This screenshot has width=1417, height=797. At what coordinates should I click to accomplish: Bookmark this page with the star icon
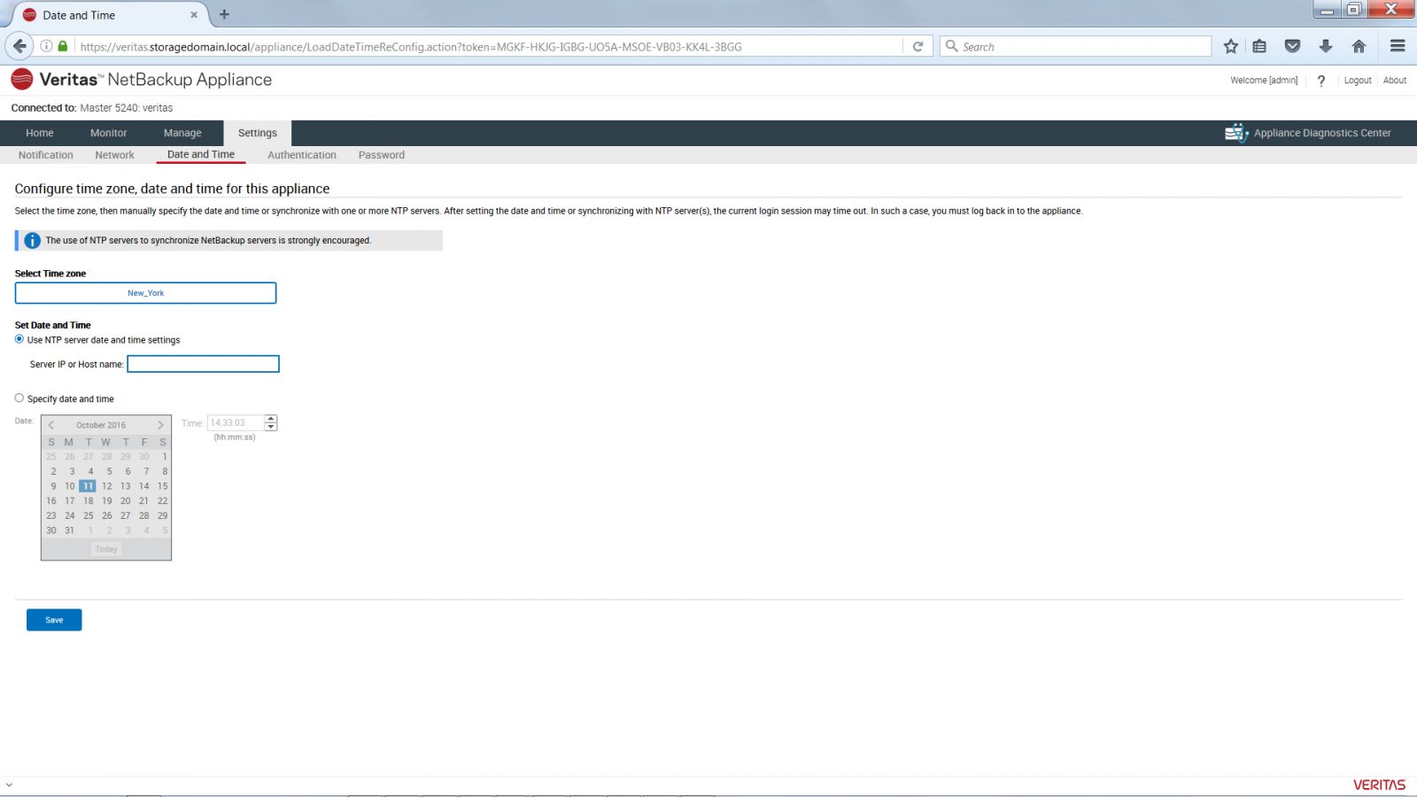coord(1231,46)
